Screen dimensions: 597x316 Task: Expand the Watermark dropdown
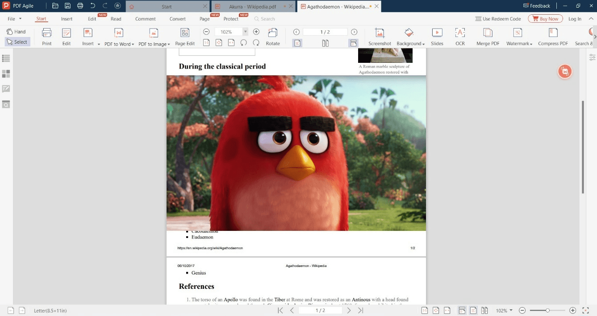(x=531, y=44)
